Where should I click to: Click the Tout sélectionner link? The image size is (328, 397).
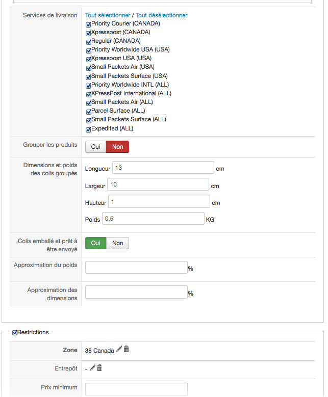coord(108,15)
